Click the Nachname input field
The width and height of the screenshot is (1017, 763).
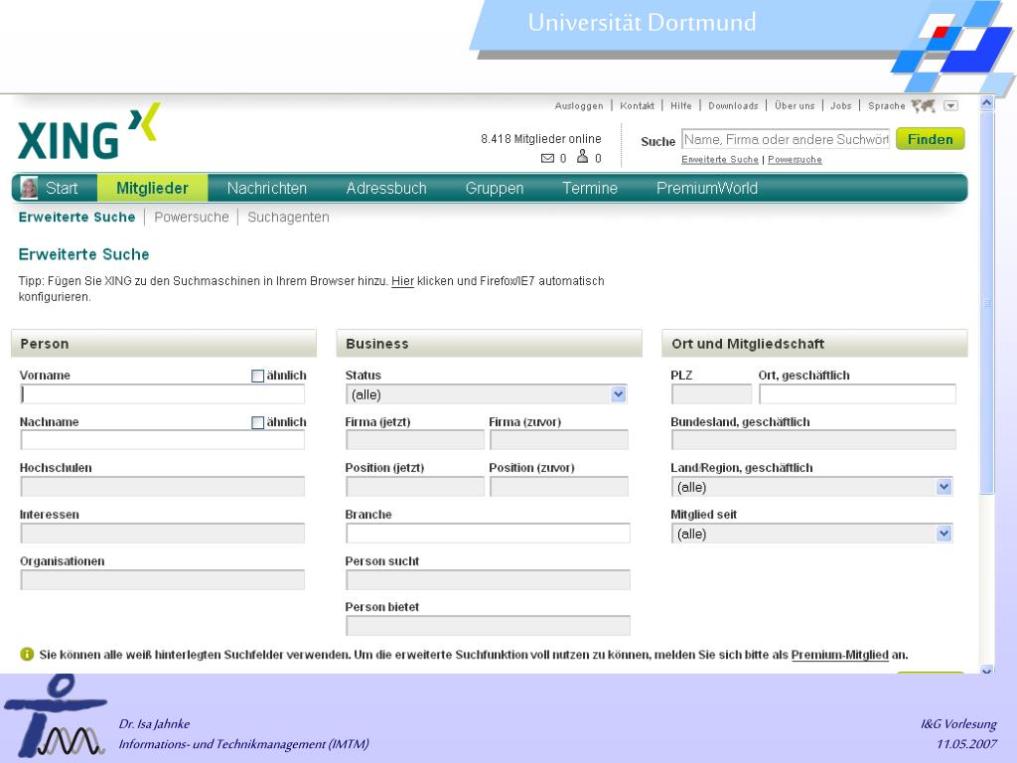162,440
